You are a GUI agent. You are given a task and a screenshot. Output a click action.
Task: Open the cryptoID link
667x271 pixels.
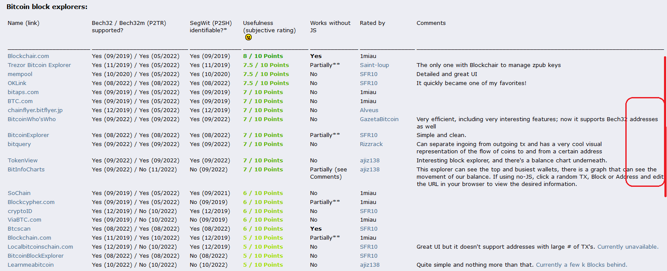point(20,211)
